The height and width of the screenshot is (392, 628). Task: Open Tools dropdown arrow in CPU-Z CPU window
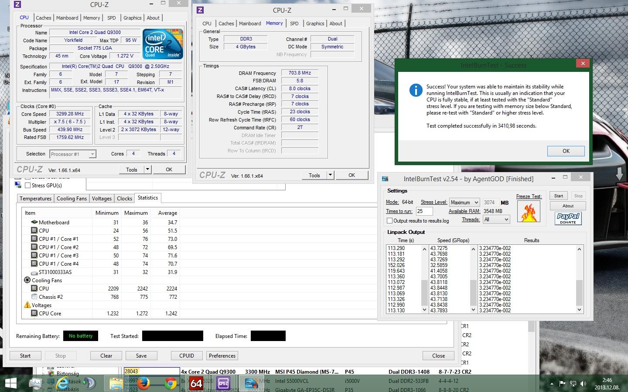[x=147, y=169]
